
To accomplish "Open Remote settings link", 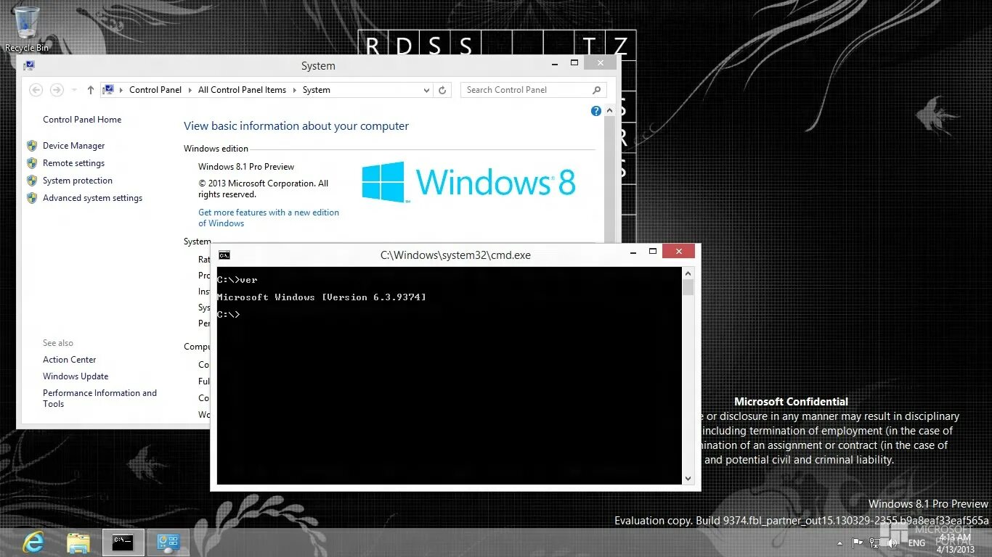I will tap(73, 163).
